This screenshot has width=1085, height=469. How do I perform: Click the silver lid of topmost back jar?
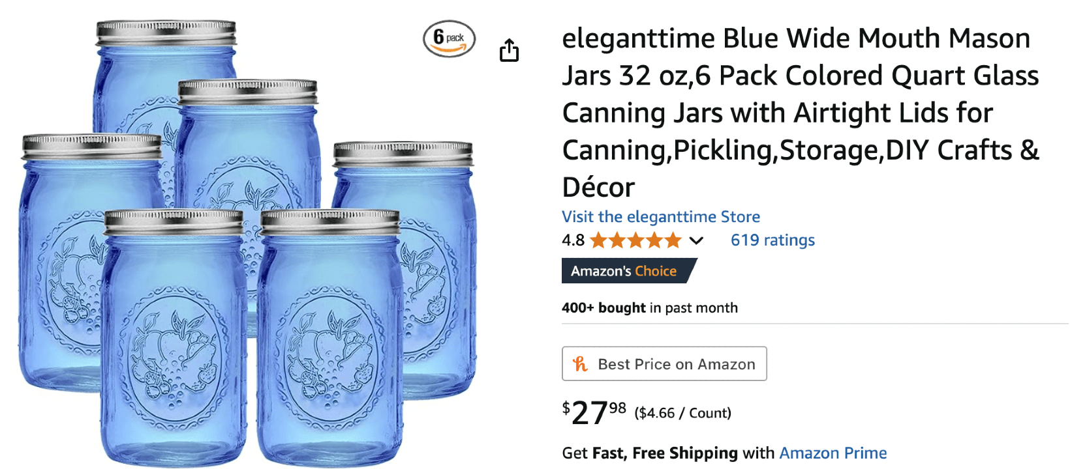click(x=166, y=33)
